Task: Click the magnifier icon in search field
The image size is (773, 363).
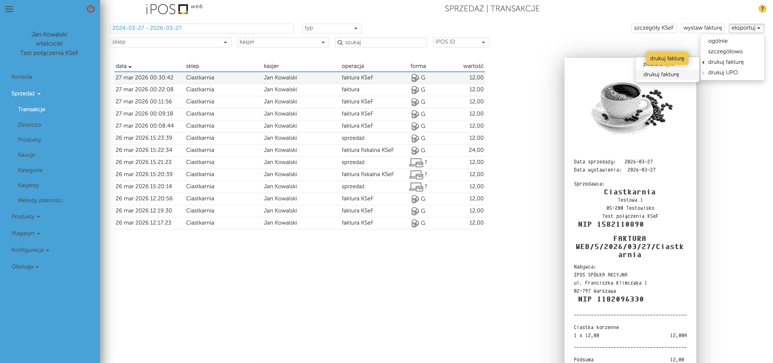Action: 340,43
